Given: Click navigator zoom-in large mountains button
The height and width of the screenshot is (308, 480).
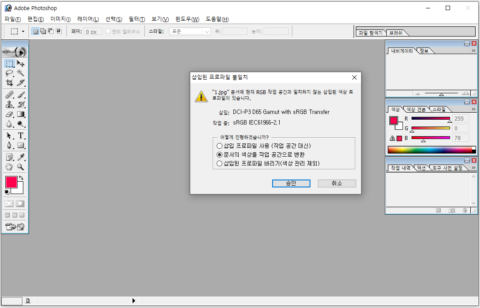Looking at the screenshot, I should coord(465,93).
